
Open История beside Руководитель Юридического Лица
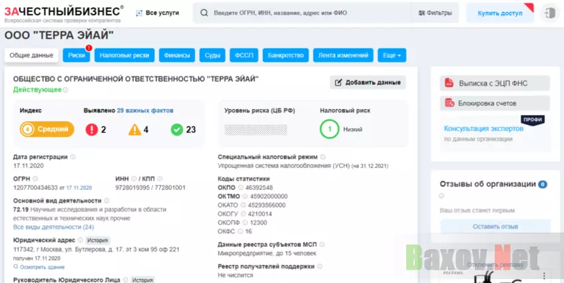[x=142, y=280]
